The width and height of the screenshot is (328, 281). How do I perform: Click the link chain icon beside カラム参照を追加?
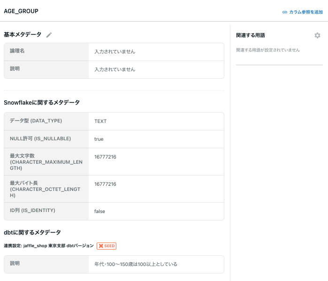(x=285, y=12)
